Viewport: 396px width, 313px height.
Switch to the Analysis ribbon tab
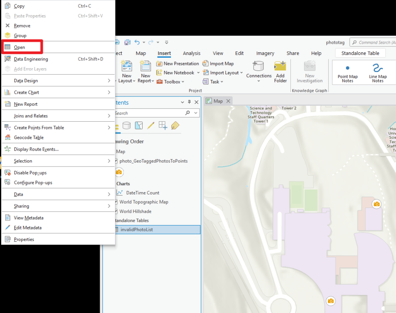[x=191, y=53]
